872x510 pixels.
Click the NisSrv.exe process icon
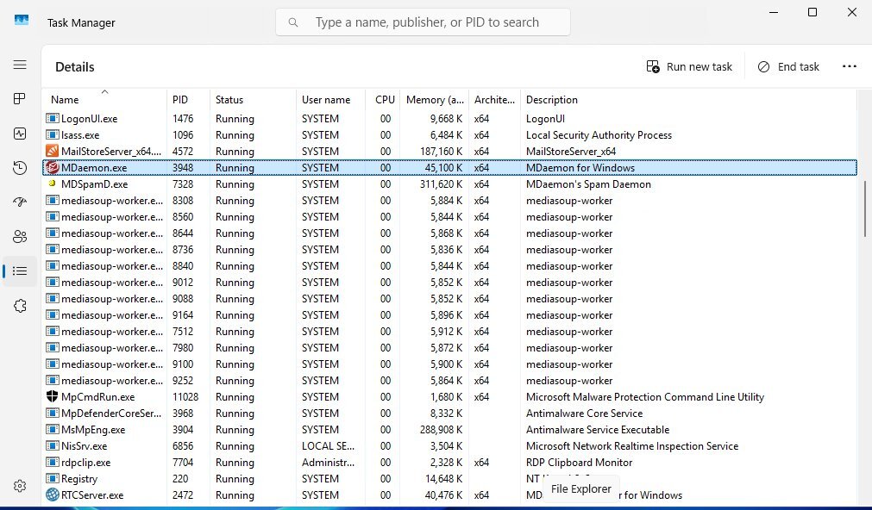[x=53, y=445]
